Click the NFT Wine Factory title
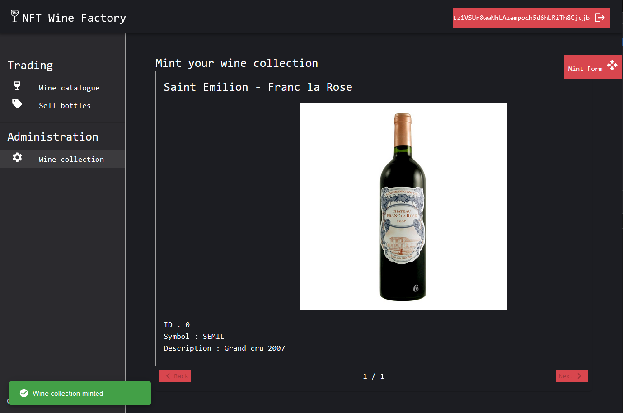Screen dimensions: 623x413 (x=74, y=18)
